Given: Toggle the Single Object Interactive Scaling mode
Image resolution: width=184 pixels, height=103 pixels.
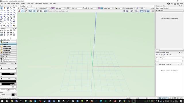Looking at the screenshot, I should 22,11.
